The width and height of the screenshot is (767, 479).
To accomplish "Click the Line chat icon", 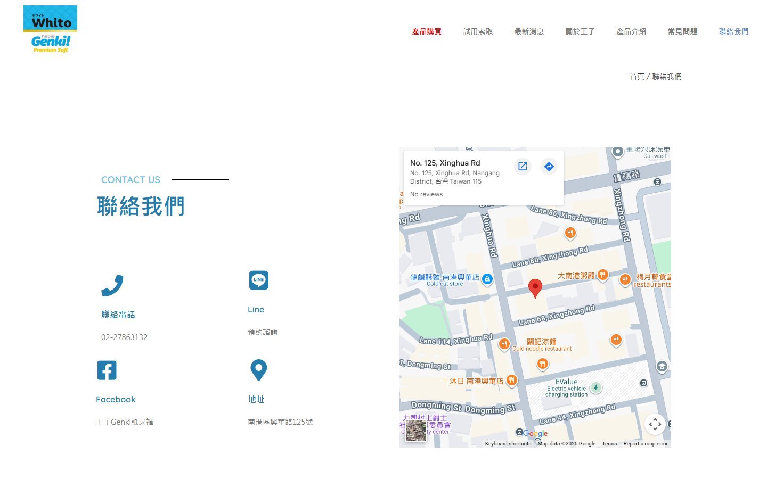I will point(259,280).
